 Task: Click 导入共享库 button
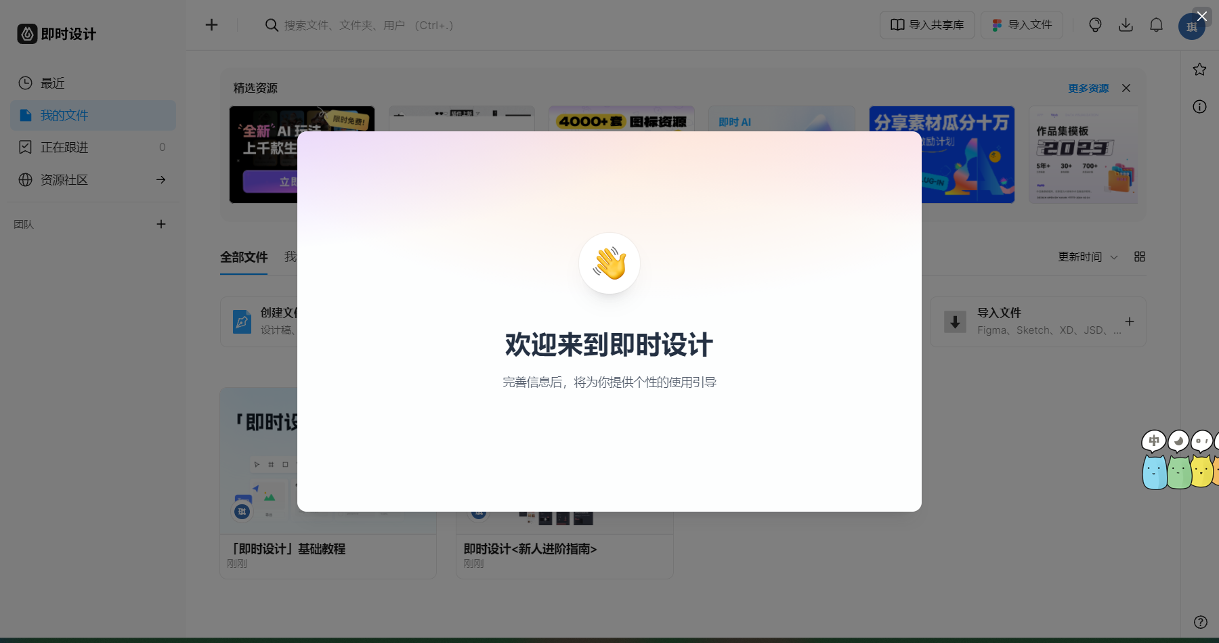(x=927, y=25)
